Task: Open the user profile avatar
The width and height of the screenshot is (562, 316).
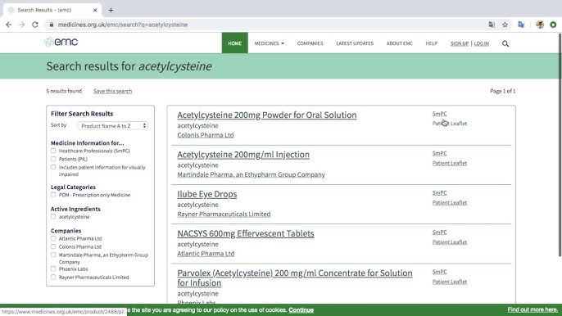Action: click(x=540, y=25)
